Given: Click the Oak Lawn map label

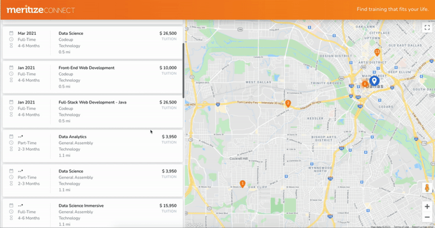Looking at the screenshot, I should coord(365,27).
